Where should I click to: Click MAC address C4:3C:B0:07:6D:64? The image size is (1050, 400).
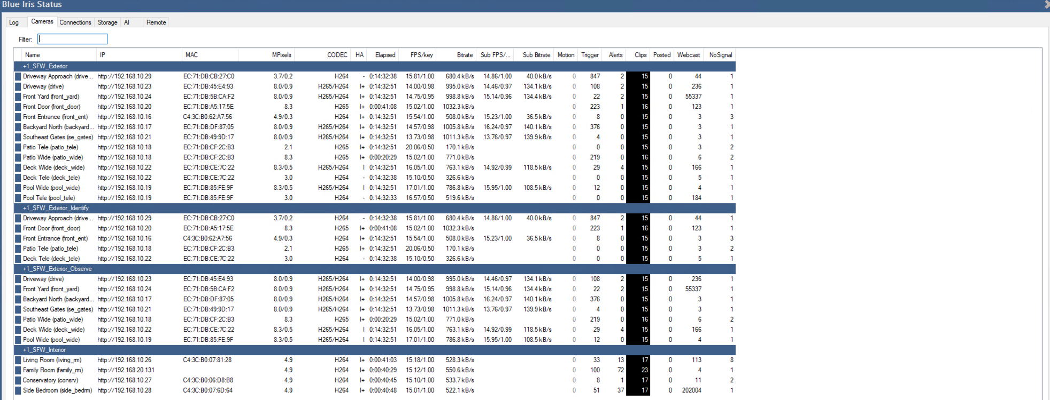click(208, 390)
